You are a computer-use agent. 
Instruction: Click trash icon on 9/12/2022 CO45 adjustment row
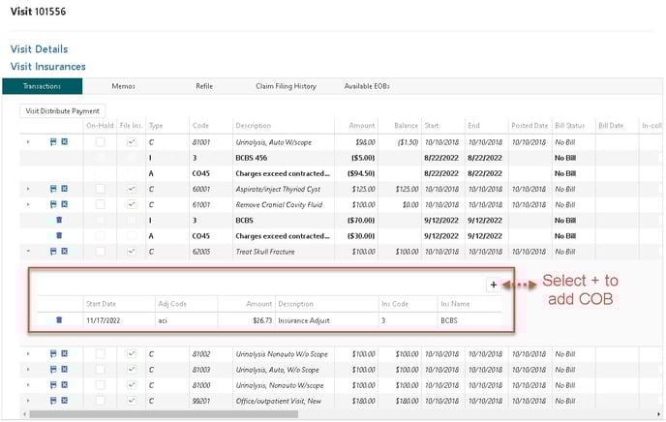point(59,235)
